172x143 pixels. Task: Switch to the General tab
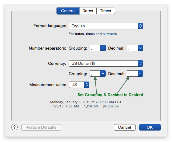pos(68,11)
